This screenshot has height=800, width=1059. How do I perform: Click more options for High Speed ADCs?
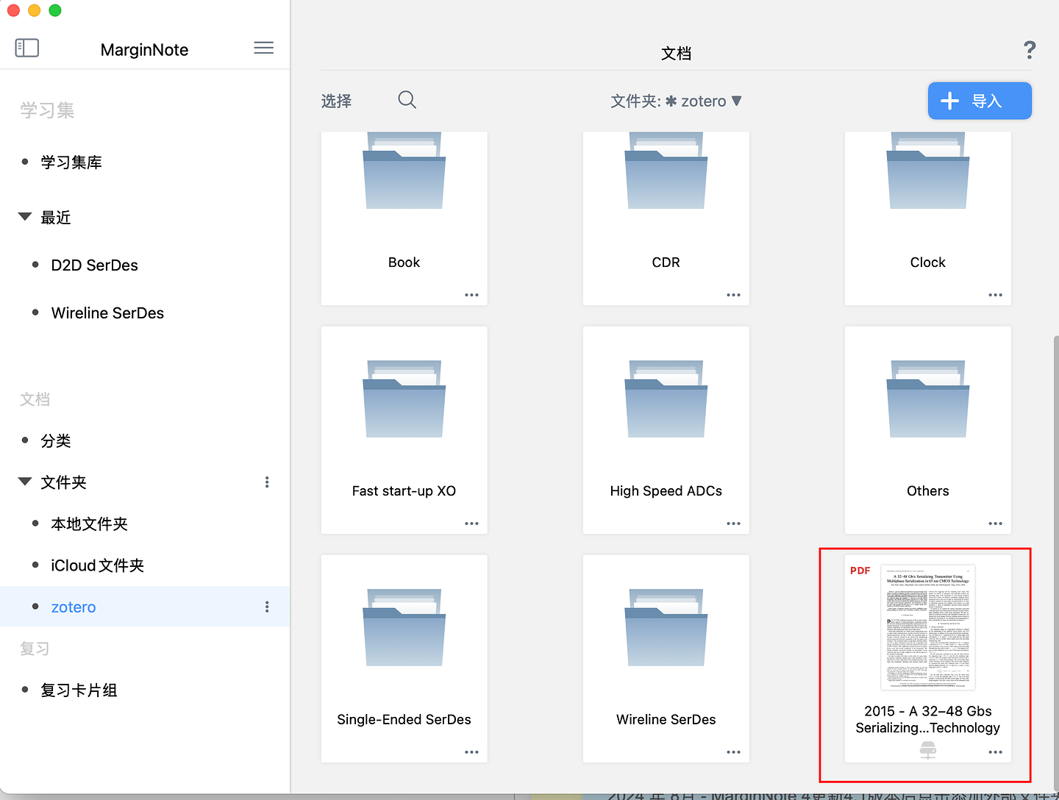point(733,524)
